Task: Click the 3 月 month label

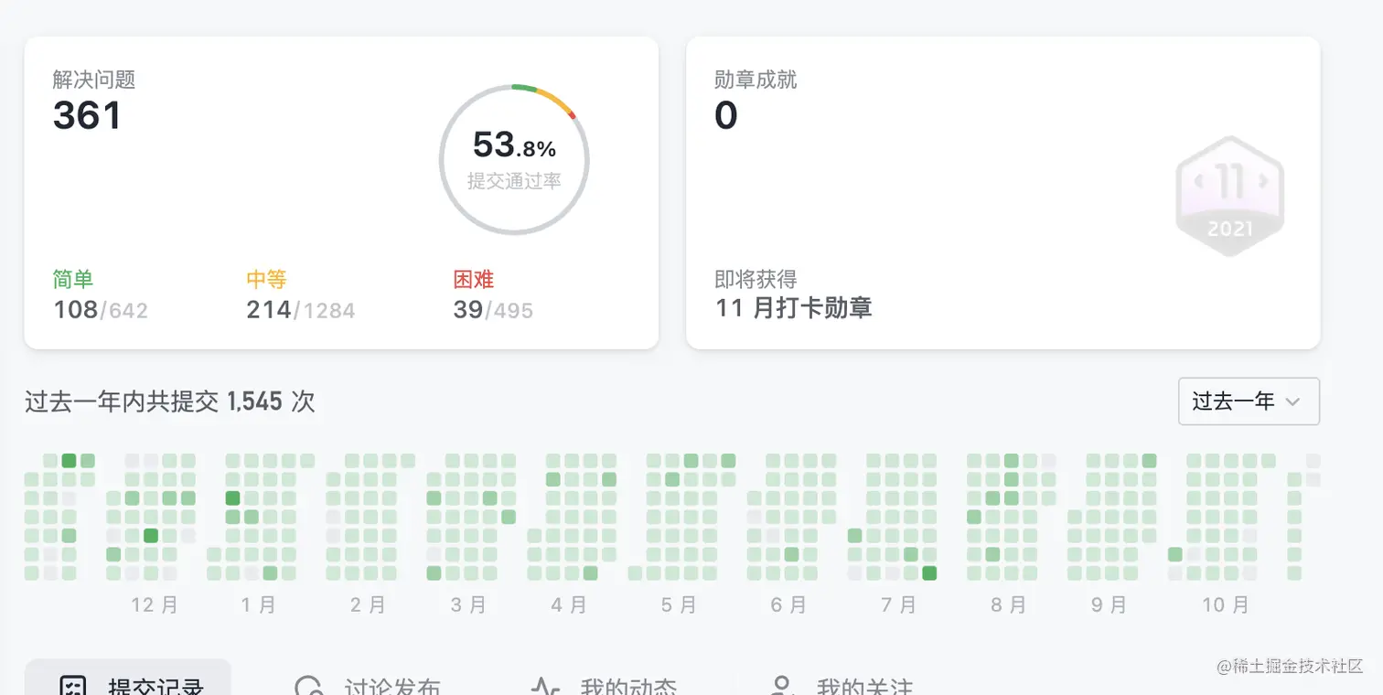Action: [468, 604]
